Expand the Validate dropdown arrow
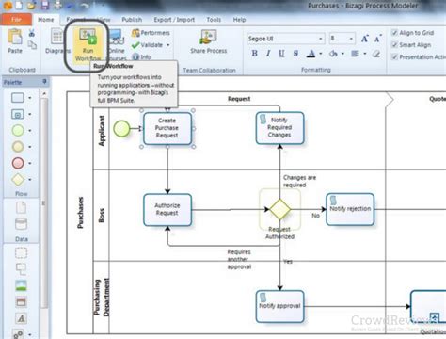 168,45
